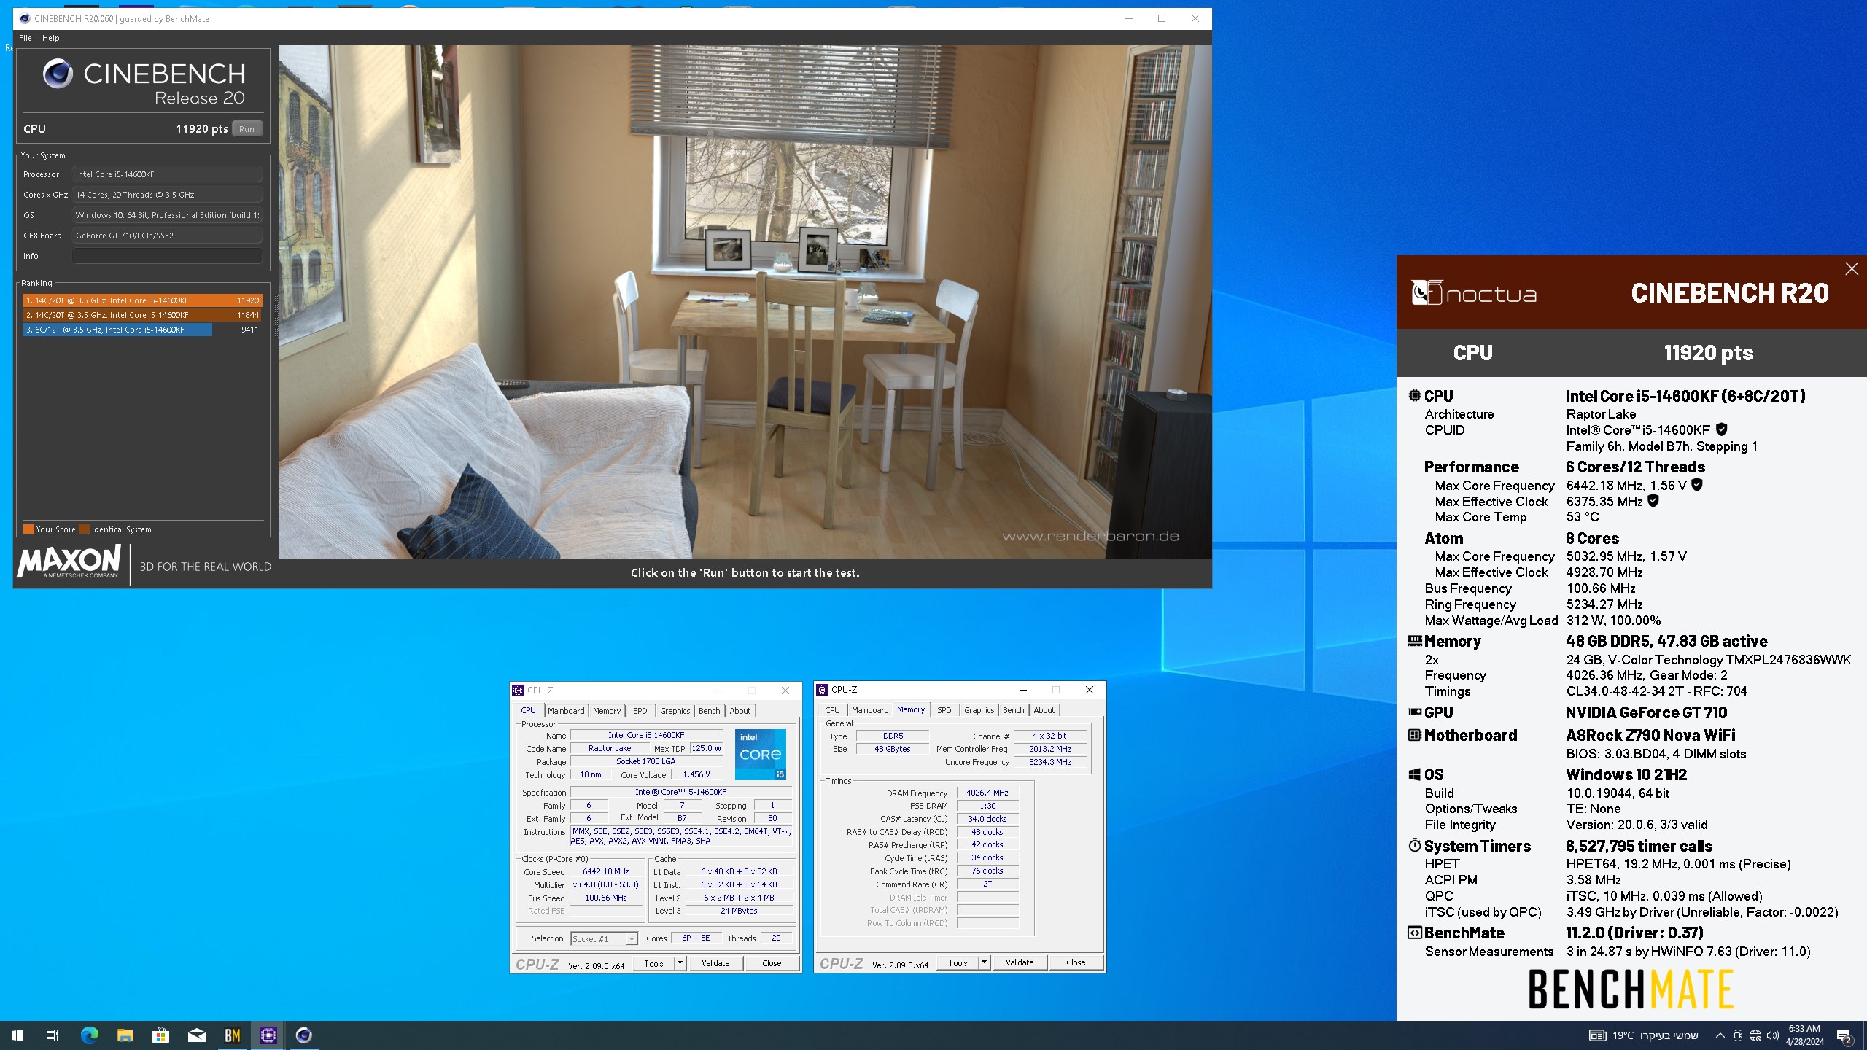Click the Tools button in the Memory-tab CPU-Z window

coord(958,962)
